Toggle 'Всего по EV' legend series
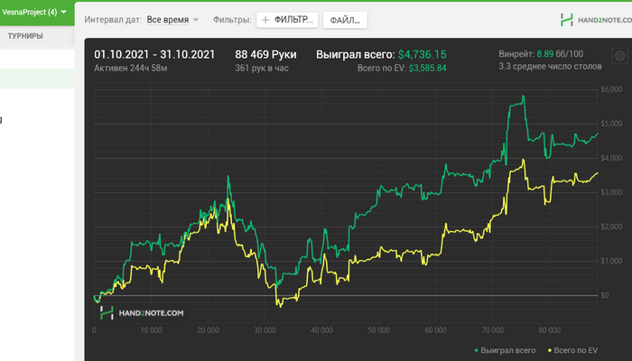 click(572, 350)
